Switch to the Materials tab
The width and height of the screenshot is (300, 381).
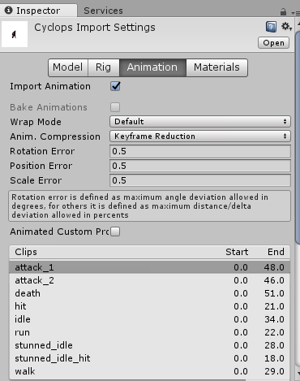pyautogui.click(x=216, y=67)
